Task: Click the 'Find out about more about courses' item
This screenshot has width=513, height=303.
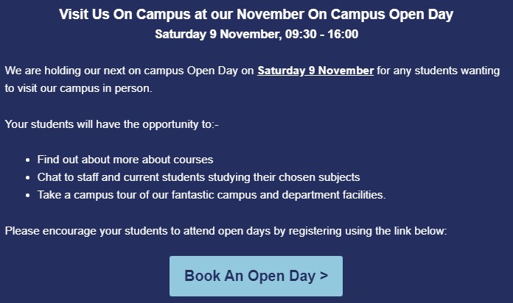Action: 125,160
